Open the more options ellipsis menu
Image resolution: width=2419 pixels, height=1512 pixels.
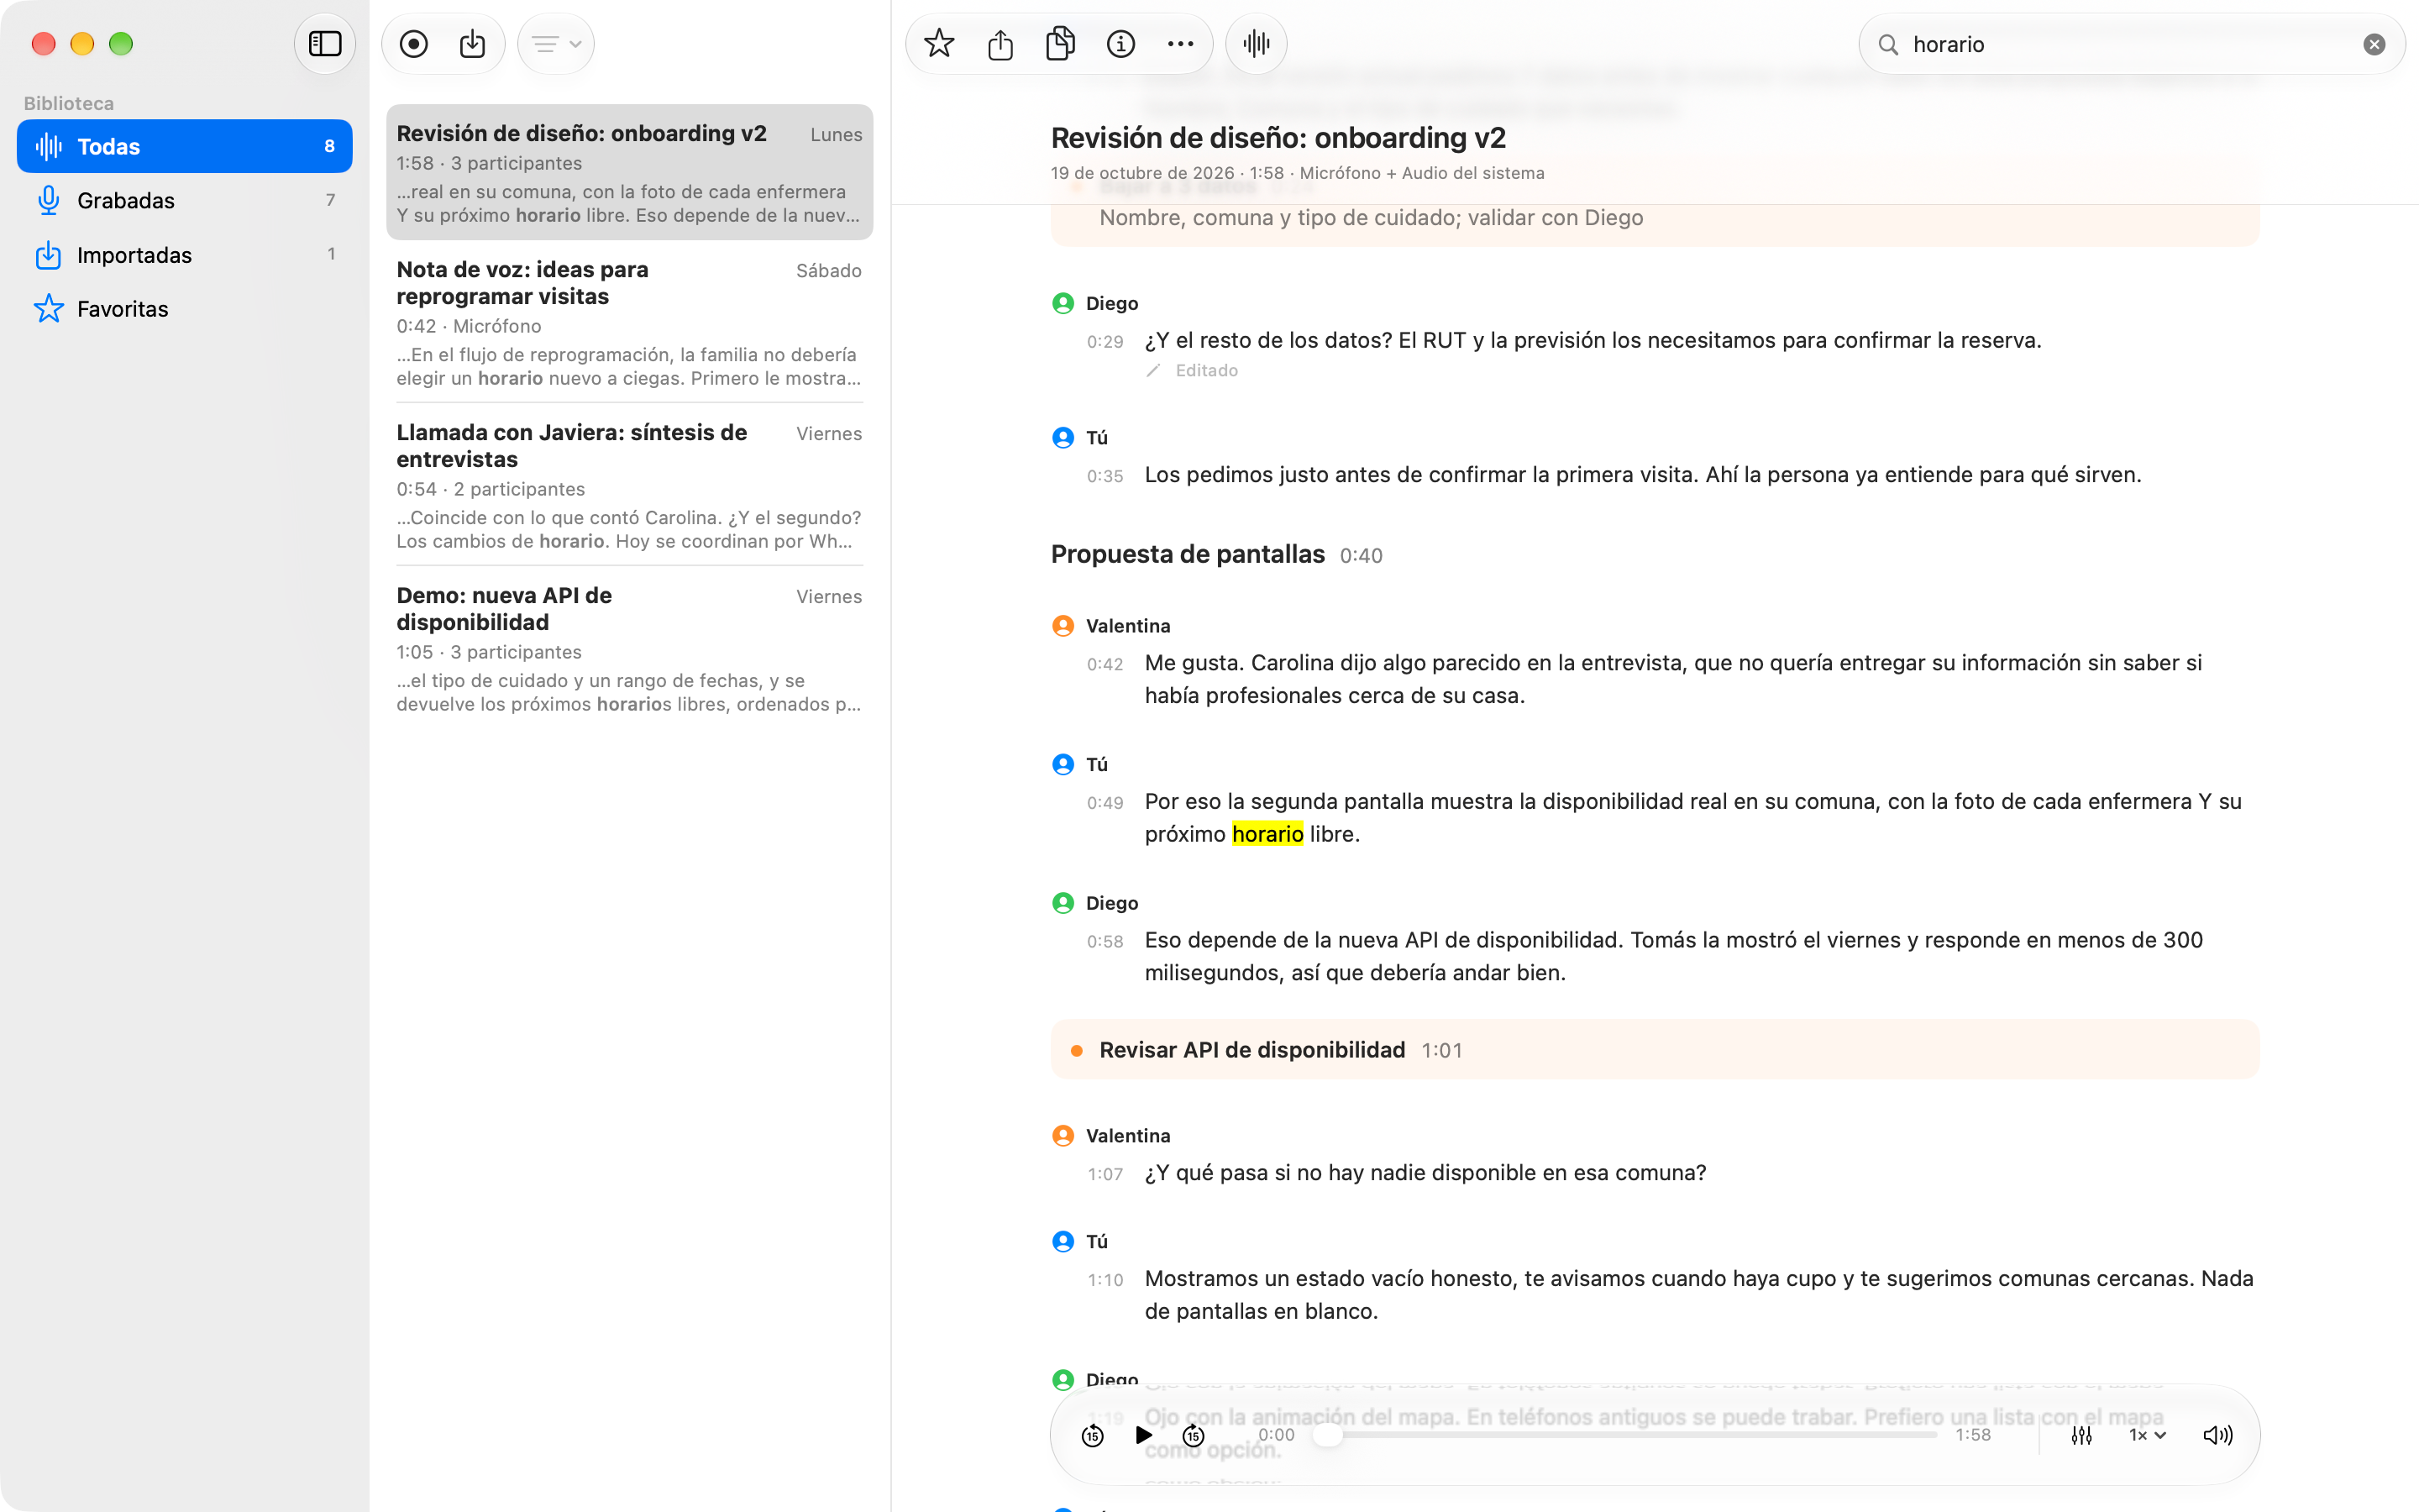[1180, 44]
